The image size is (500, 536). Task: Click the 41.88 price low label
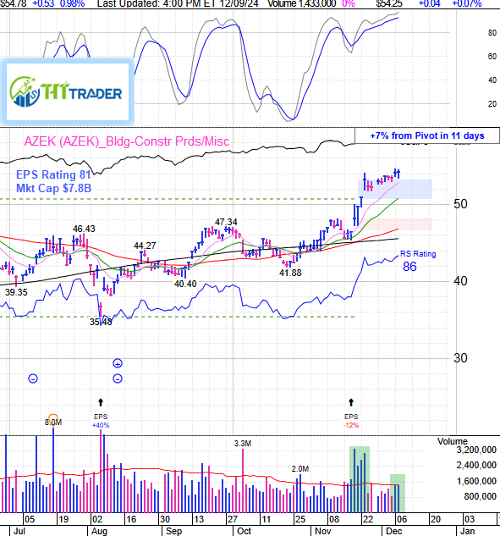[290, 273]
